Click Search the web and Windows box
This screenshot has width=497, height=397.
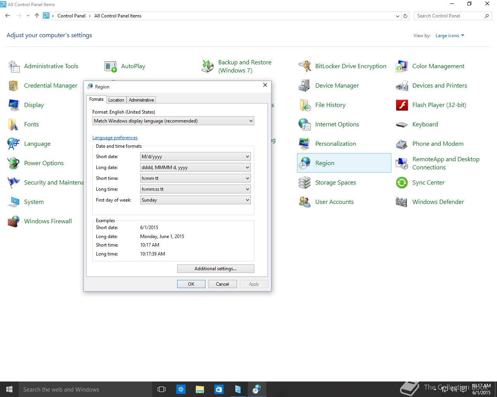click(85, 389)
